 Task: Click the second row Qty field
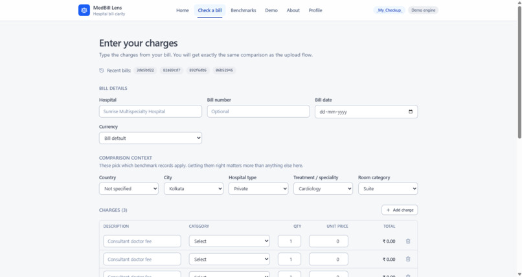[x=289, y=260]
